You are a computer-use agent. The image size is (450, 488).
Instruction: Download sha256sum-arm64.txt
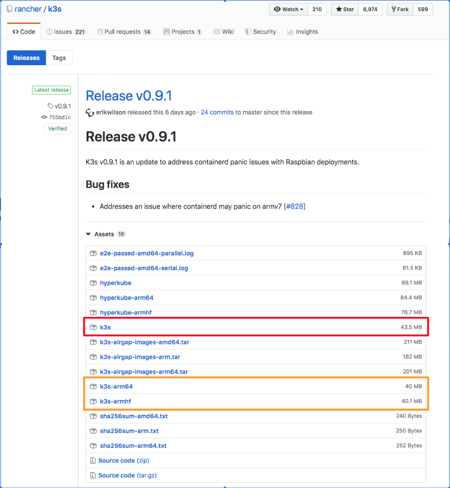[x=133, y=446]
